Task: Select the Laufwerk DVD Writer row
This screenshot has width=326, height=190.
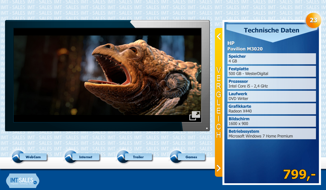Action: tap(272, 96)
